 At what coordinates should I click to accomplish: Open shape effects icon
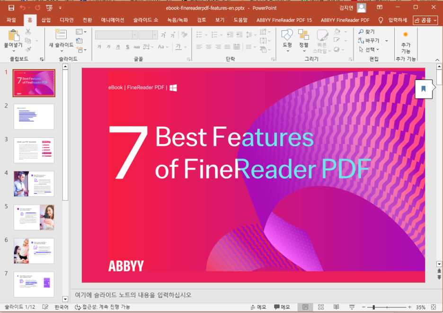pos(337,49)
